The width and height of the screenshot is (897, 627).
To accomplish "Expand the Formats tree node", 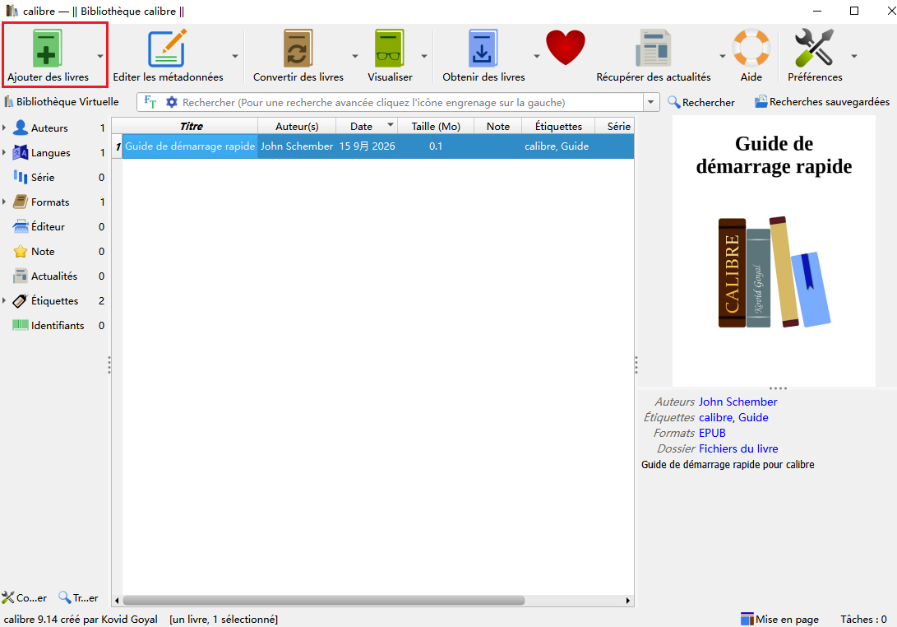I will [5, 202].
